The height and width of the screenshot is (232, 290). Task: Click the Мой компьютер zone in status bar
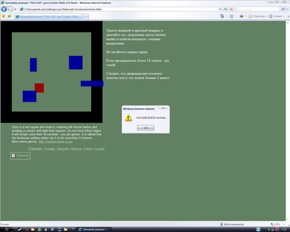232,224
